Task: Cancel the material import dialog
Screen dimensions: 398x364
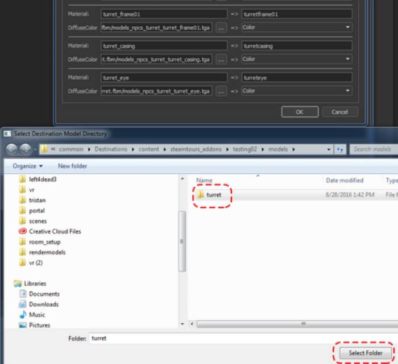Action: [x=339, y=112]
